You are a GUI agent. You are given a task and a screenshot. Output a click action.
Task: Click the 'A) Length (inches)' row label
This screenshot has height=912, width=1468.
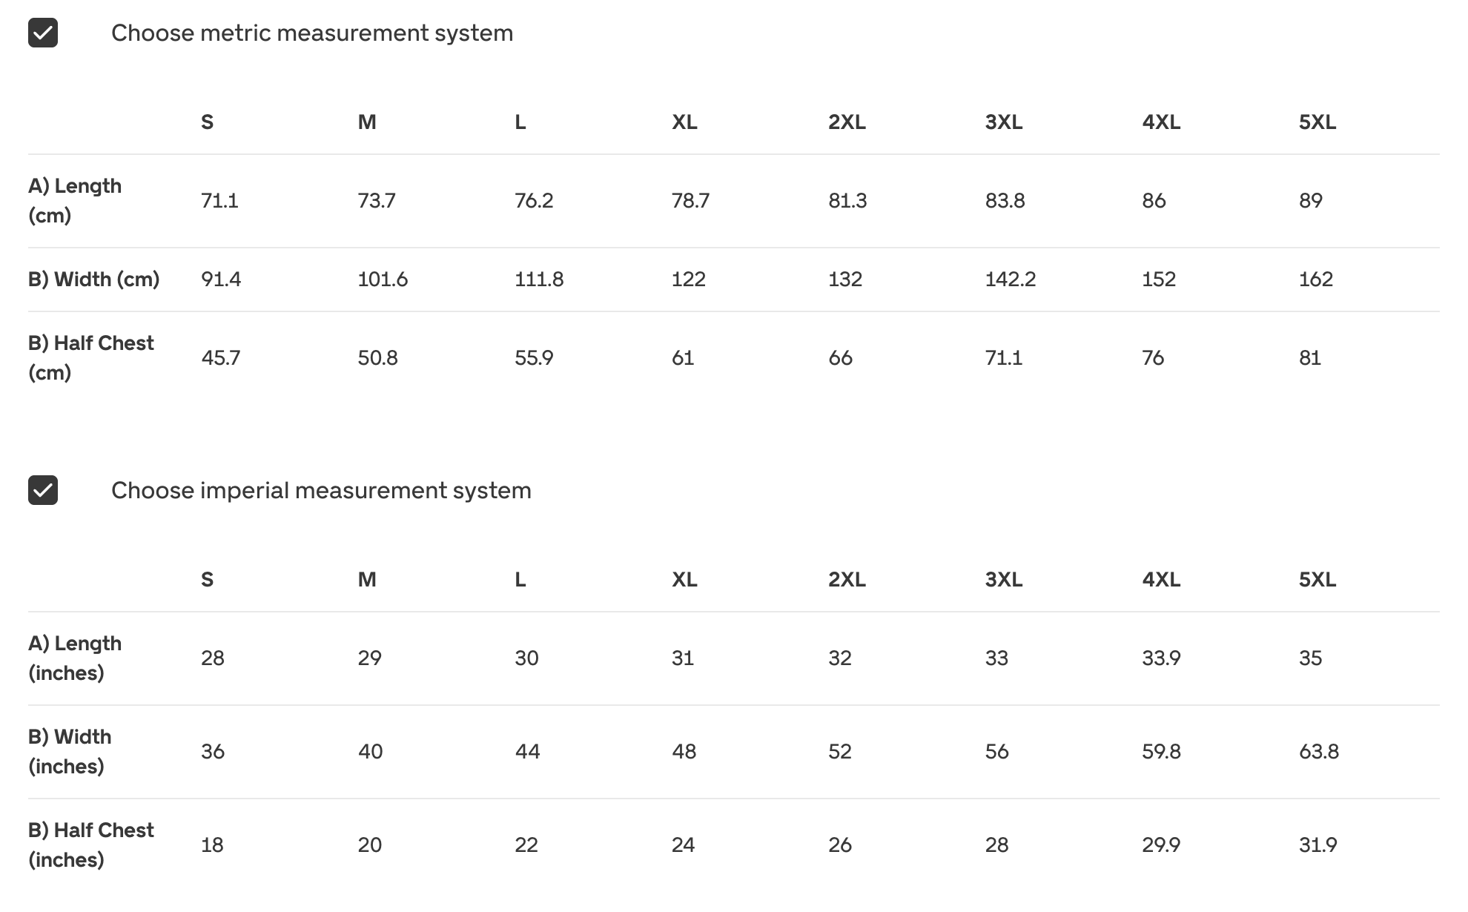[x=75, y=658]
